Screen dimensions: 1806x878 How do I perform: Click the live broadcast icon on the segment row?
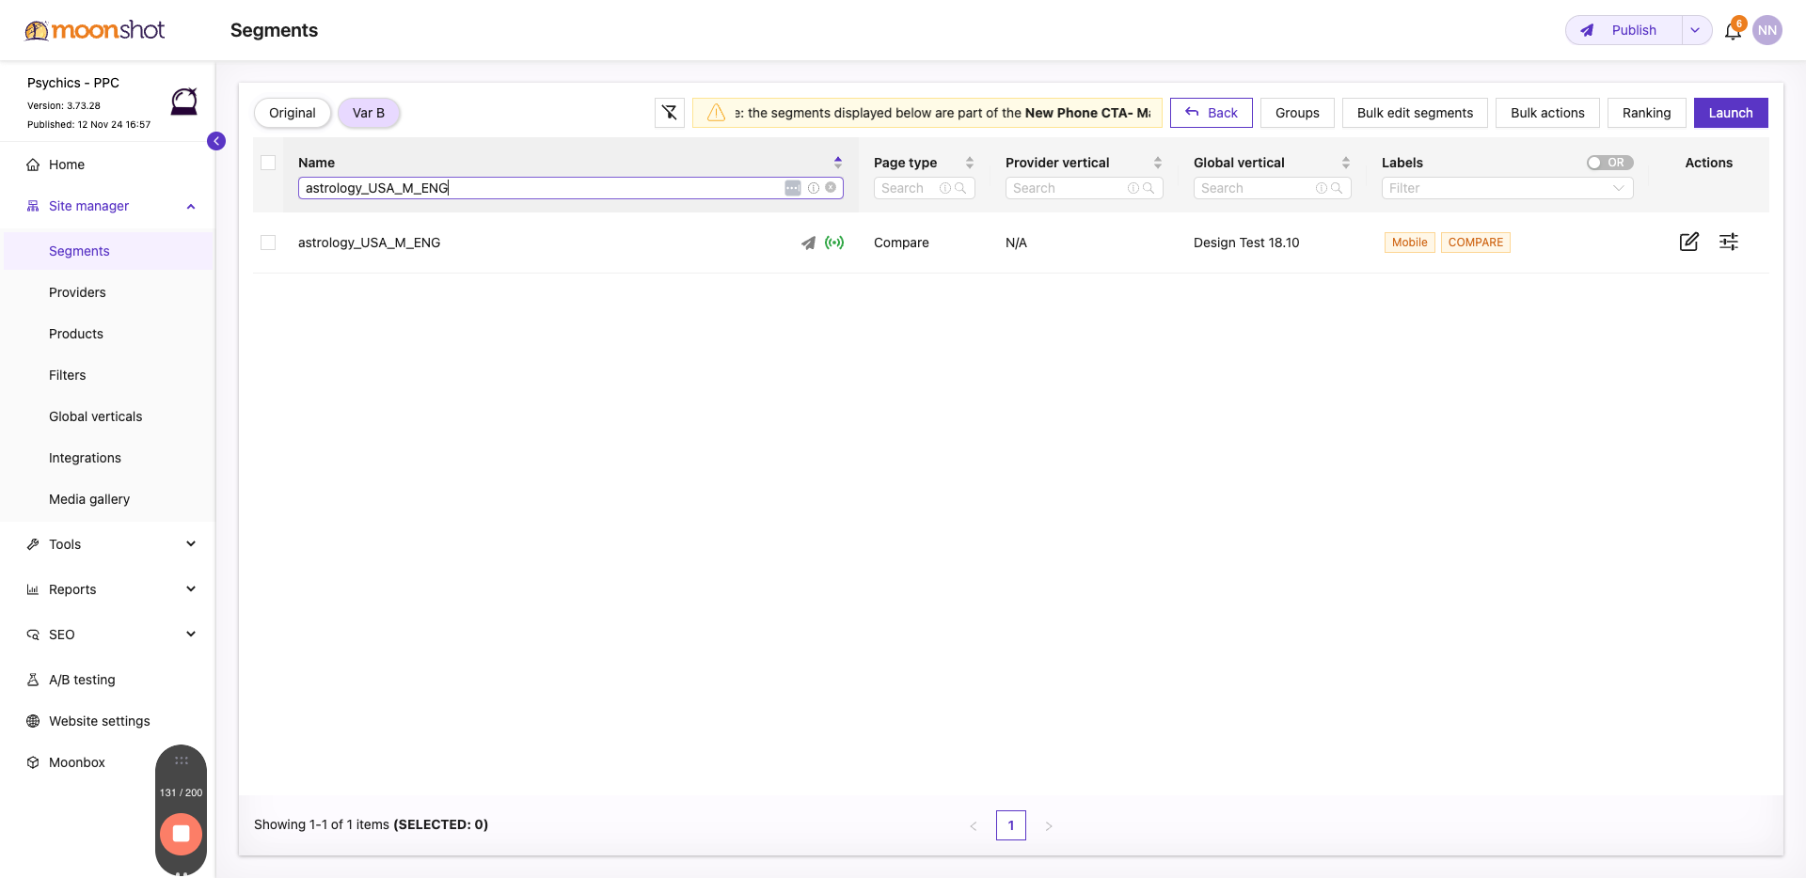point(833,243)
